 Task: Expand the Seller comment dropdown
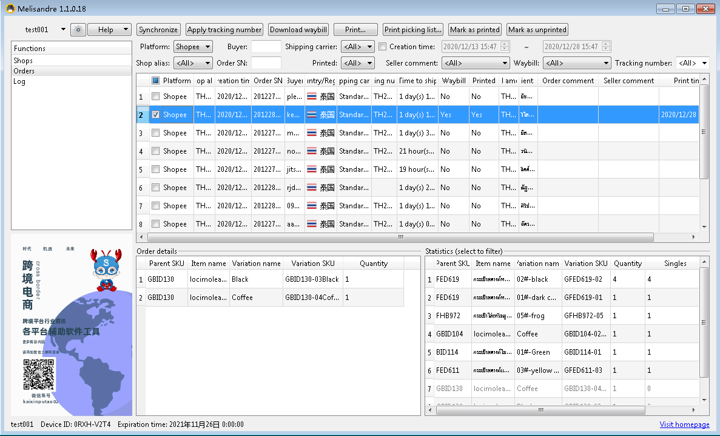point(476,63)
